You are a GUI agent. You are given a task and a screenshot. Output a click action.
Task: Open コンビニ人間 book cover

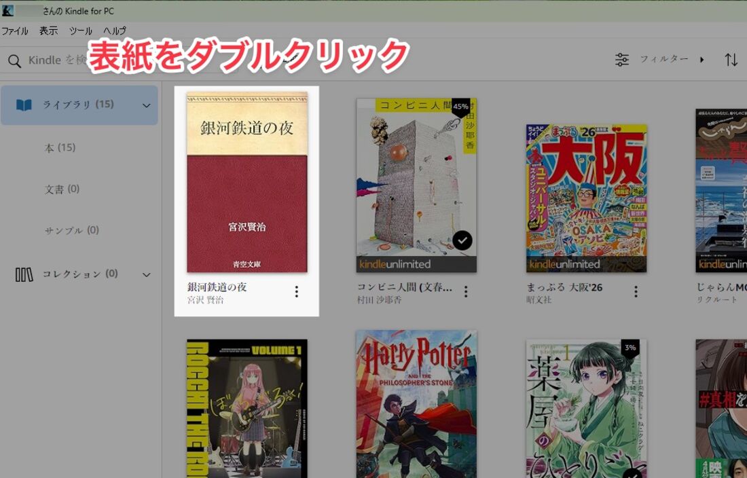(416, 185)
